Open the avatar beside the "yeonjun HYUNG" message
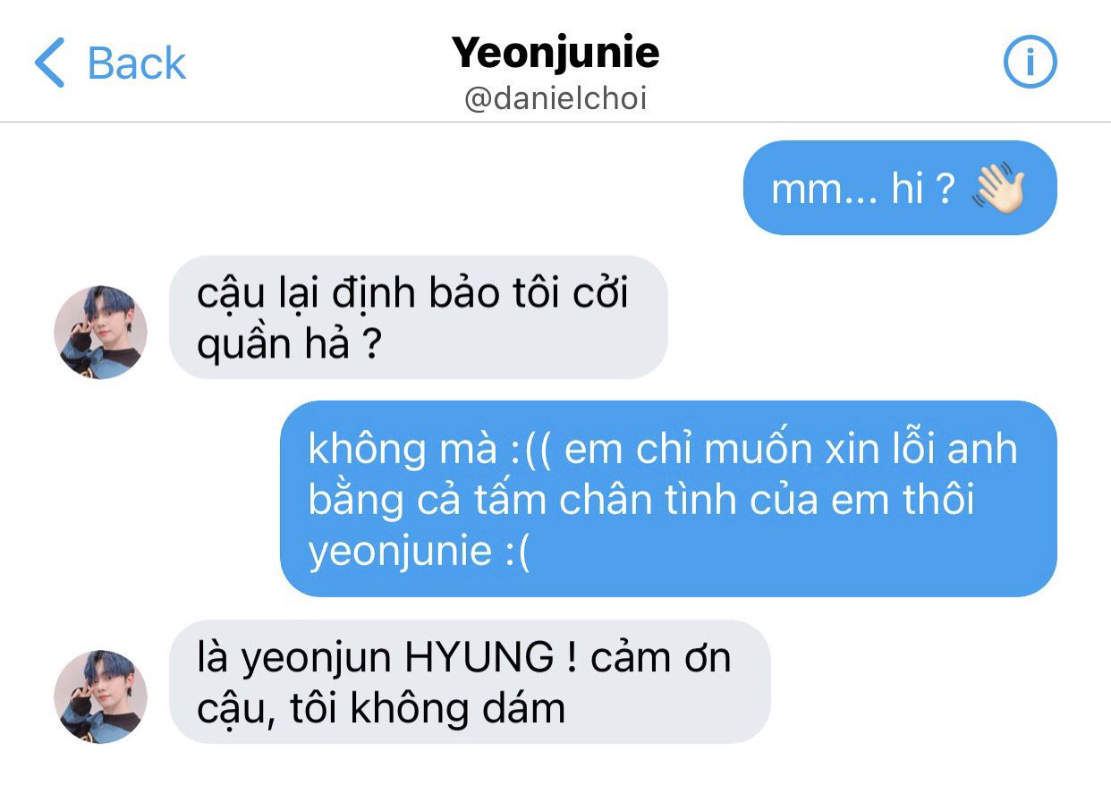The width and height of the screenshot is (1111, 785). 100,696
